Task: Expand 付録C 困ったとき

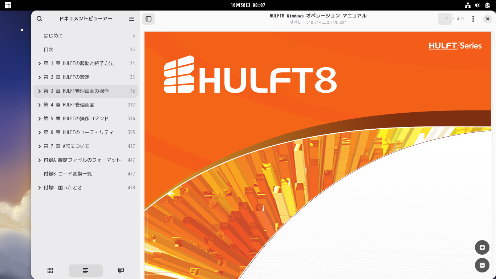Action: coord(39,188)
